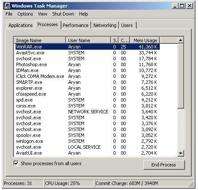The height and width of the screenshot is (190, 198).
Task: Click the vertical scrollbar thumb
Action: (x=180, y=76)
